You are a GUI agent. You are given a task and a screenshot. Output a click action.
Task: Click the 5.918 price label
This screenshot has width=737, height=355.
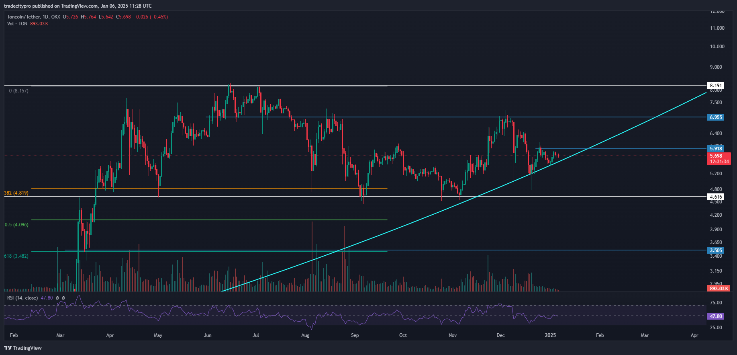click(x=716, y=149)
